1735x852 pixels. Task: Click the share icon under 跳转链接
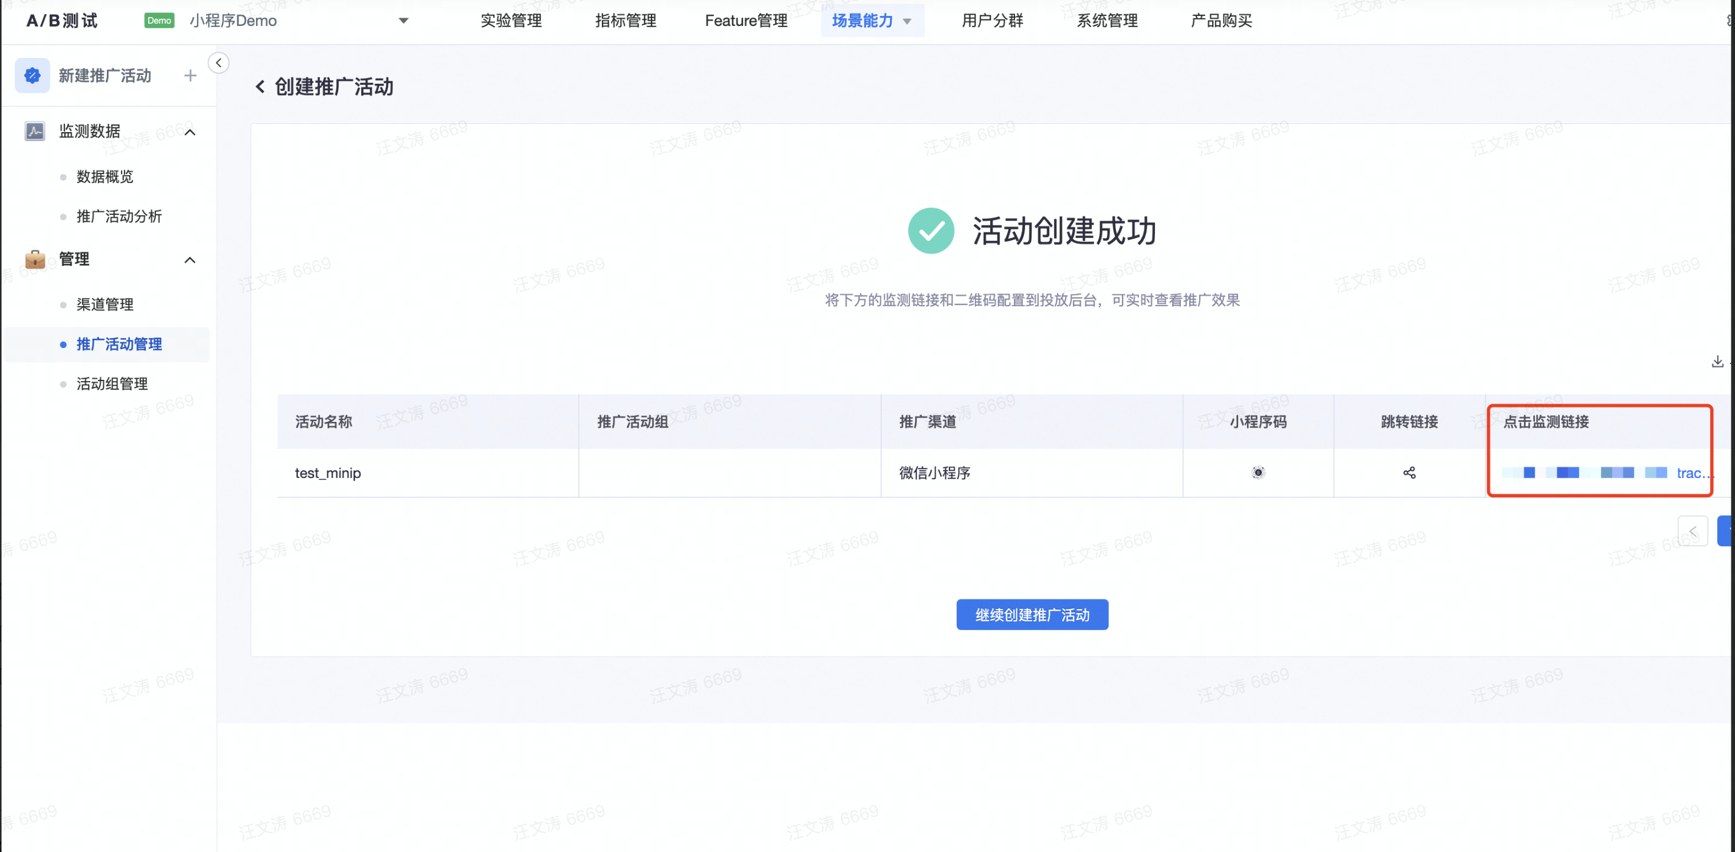tap(1409, 473)
